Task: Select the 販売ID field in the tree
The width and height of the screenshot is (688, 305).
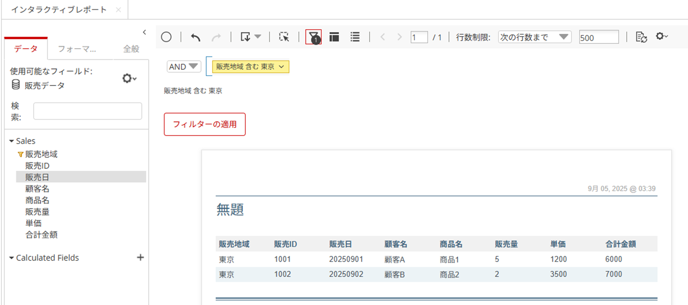Action: (x=37, y=166)
